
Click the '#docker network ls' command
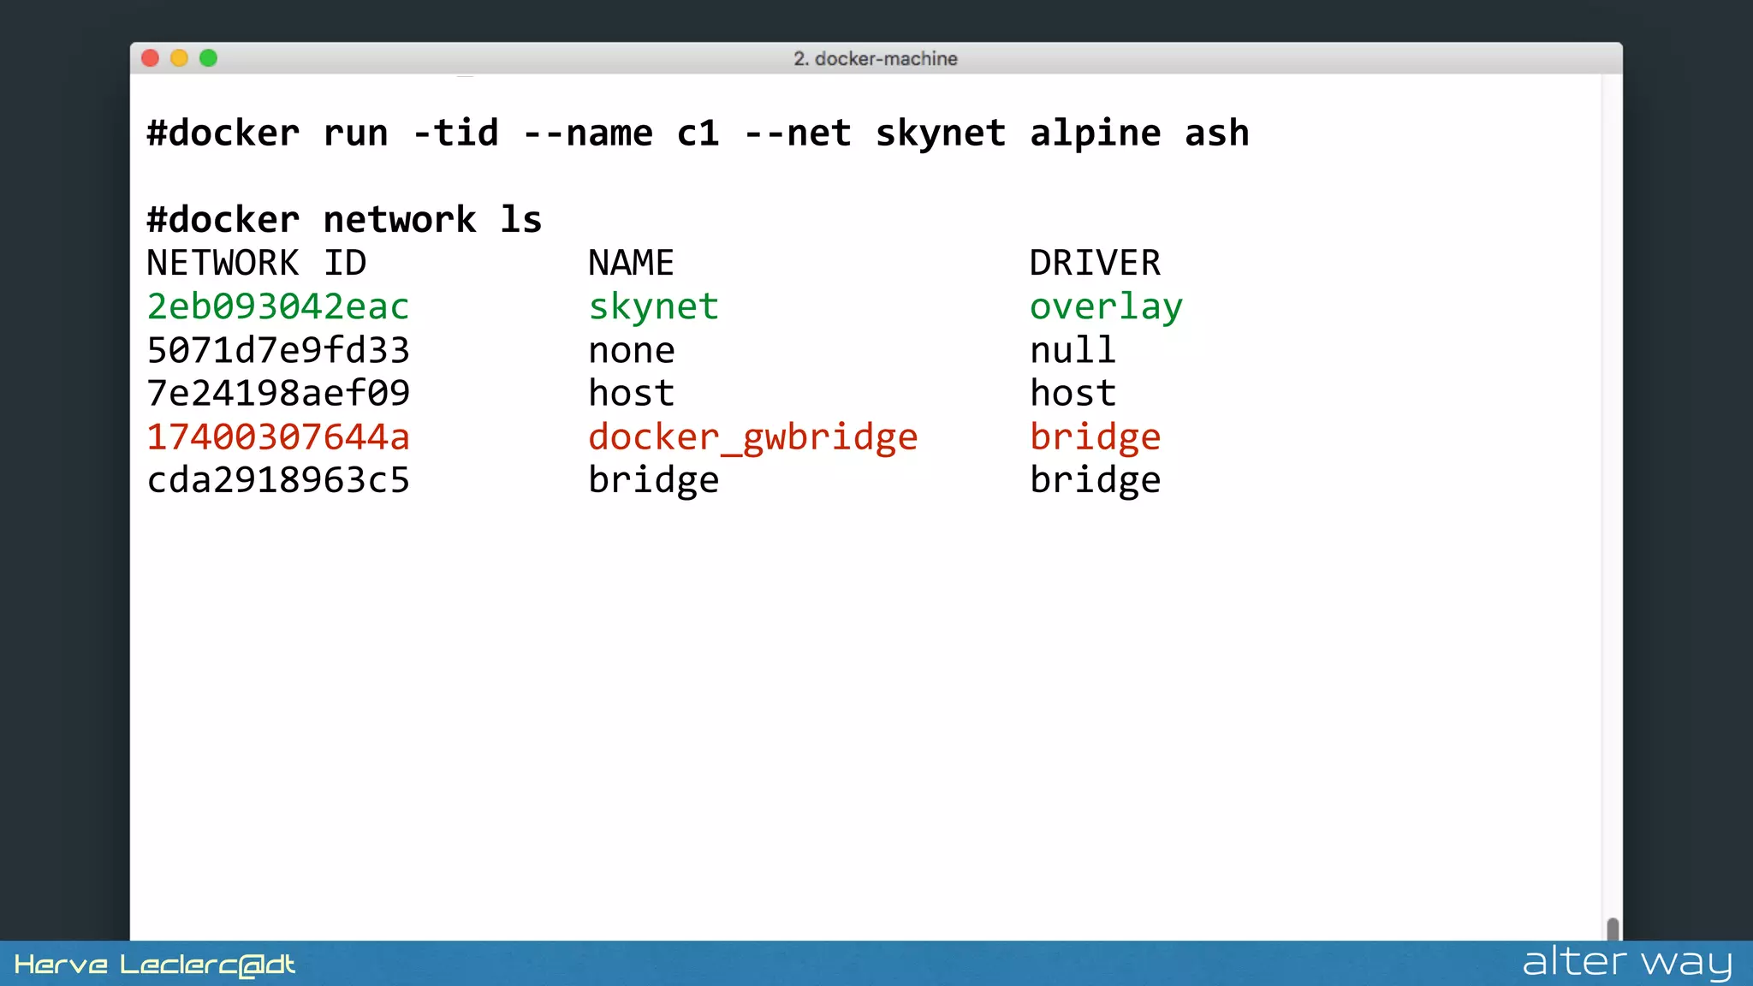coord(344,220)
